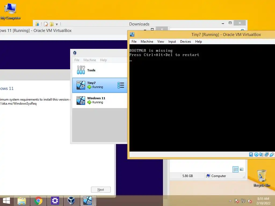Image resolution: width=275 pixels, height=206 pixels.
Task: Click Computer label in Downloads status bar
Action: click(x=219, y=176)
